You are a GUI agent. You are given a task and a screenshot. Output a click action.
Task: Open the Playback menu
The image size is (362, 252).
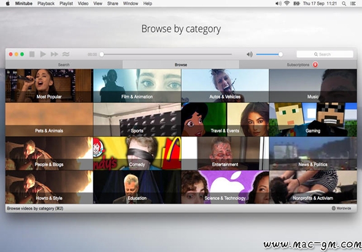click(x=46, y=4)
